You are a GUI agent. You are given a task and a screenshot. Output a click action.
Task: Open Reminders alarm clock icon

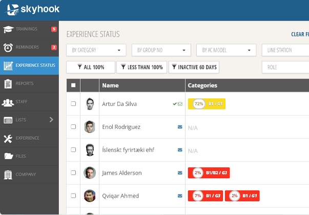[x=8, y=48]
